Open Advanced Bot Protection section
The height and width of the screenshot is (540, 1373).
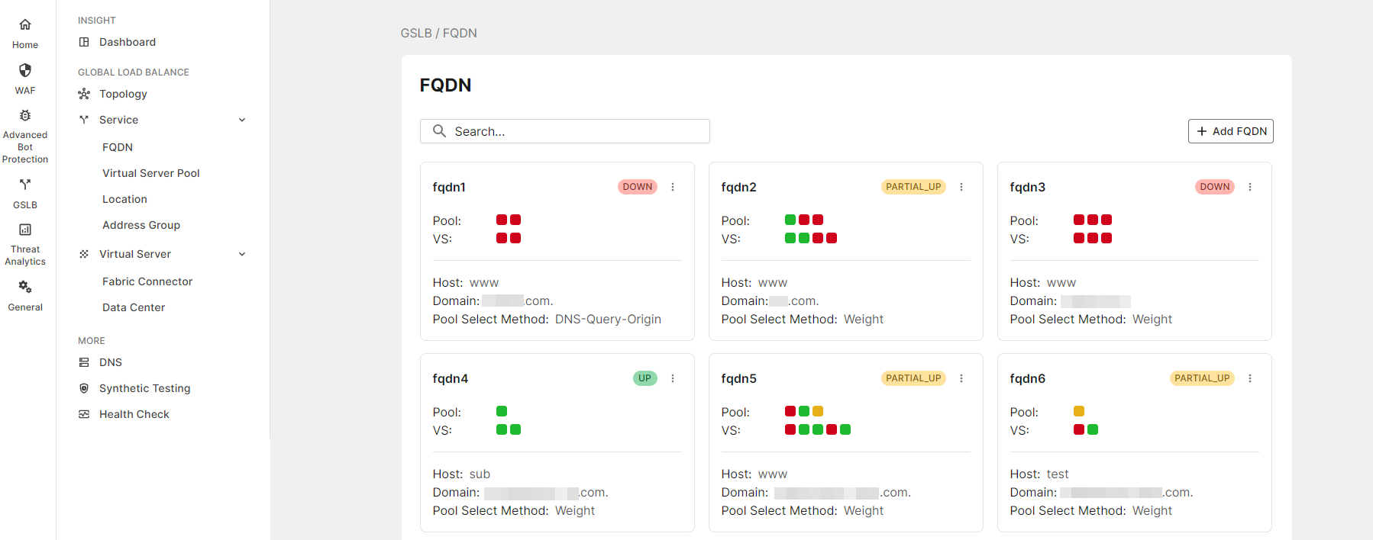coord(25,117)
